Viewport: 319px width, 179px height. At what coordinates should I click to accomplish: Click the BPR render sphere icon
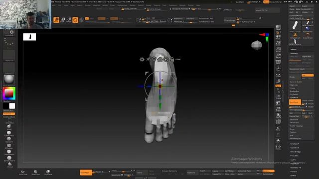278,27
